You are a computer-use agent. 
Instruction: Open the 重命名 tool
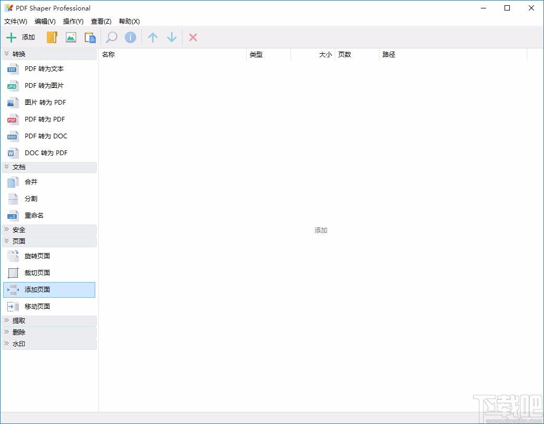[x=34, y=215]
